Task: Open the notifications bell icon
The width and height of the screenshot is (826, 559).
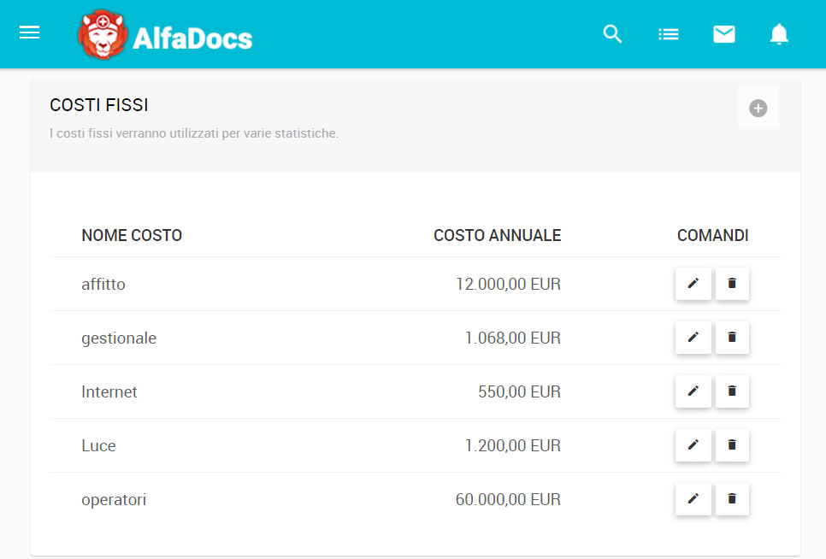Action: [x=779, y=34]
